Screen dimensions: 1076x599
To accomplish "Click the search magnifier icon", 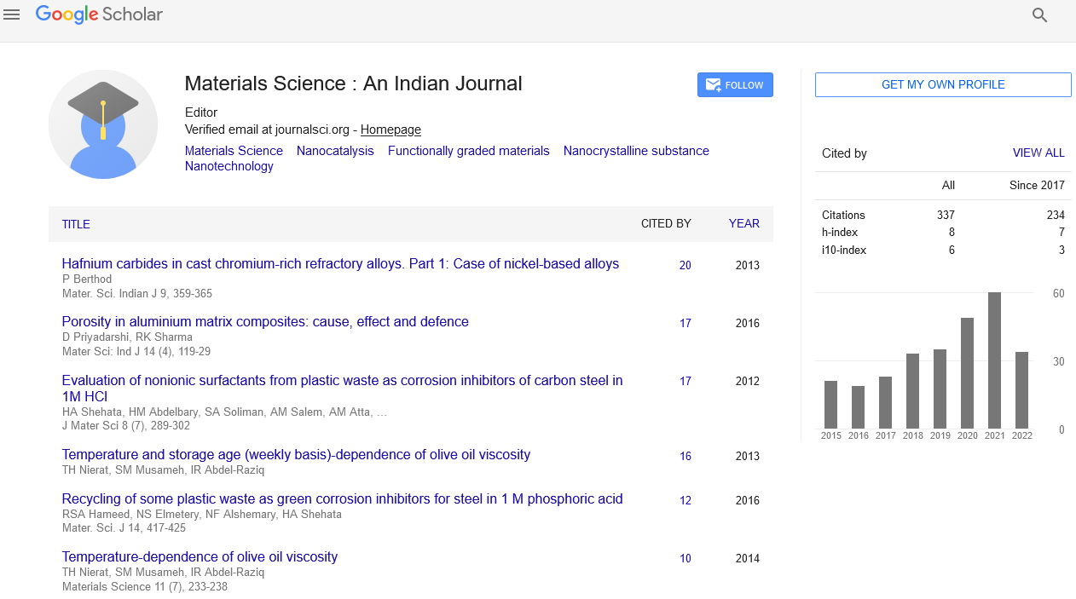I will point(1039,14).
